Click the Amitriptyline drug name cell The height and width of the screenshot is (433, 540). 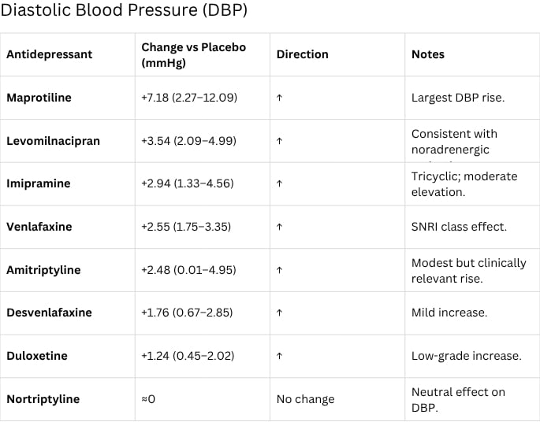43,270
